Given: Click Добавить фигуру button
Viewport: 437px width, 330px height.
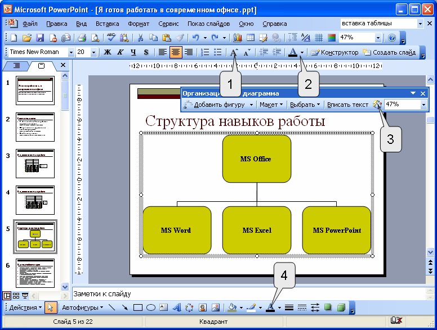Looking at the screenshot, I should 215,105.
